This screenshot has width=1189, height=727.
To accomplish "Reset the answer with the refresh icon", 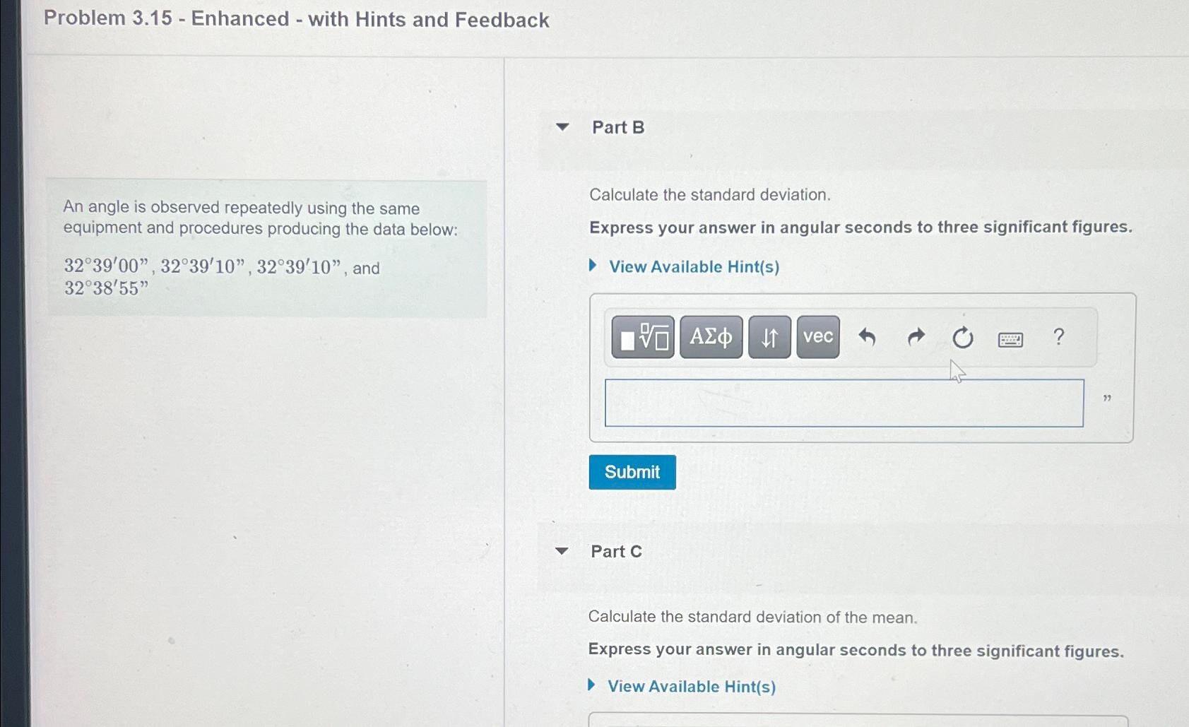I will click(x=963, y=338).
